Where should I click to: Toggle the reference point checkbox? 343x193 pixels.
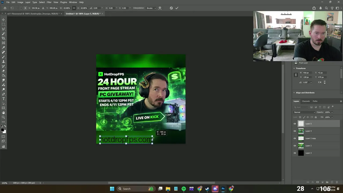[x=21, y=8]
